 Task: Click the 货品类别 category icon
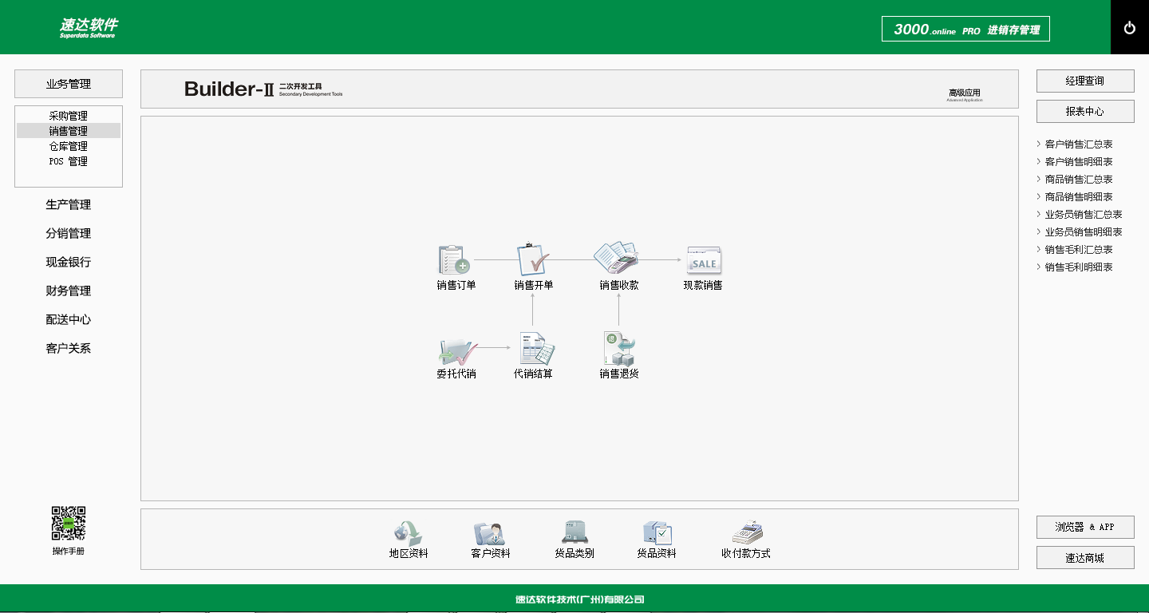(x=574, y=532)
